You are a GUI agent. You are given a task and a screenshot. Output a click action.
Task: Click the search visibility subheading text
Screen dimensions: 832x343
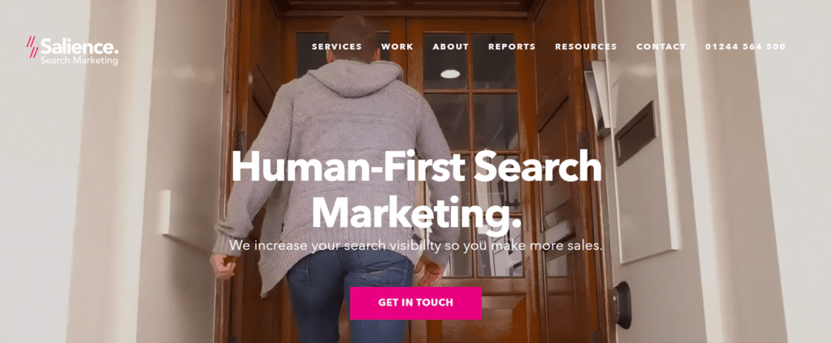pos(416,246)
